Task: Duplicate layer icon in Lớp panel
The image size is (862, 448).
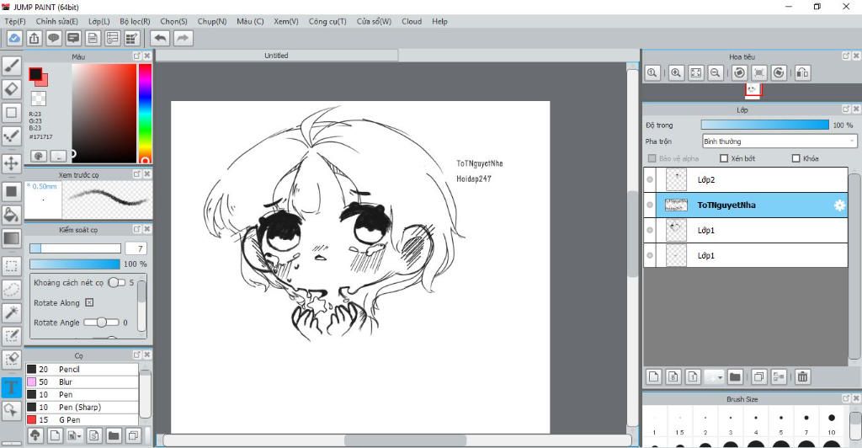Action: pyautogui.click(x=758, y=376)
